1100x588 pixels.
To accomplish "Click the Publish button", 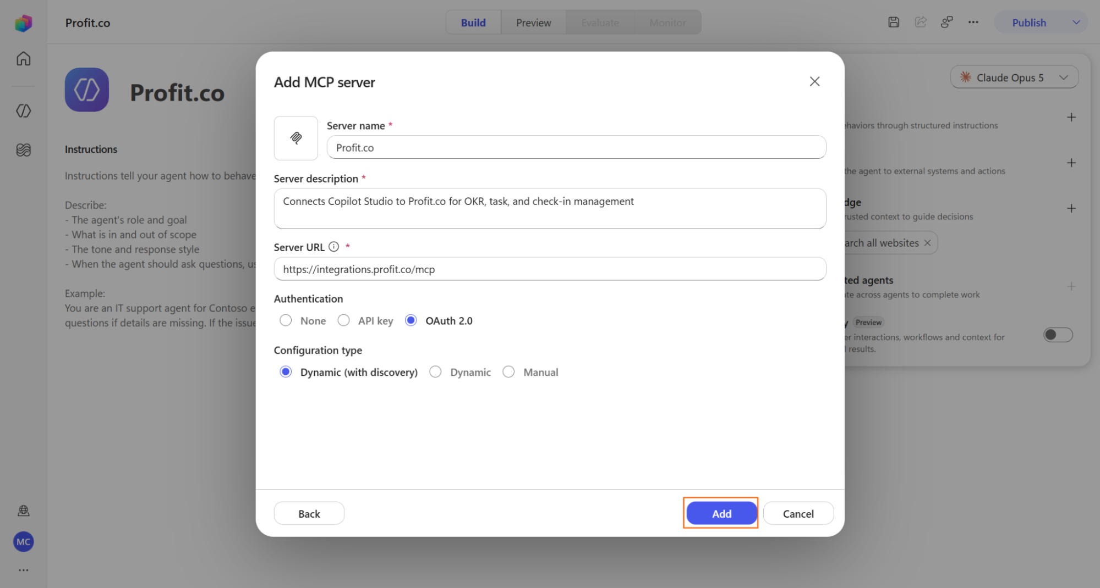I will click(1029, 23).
